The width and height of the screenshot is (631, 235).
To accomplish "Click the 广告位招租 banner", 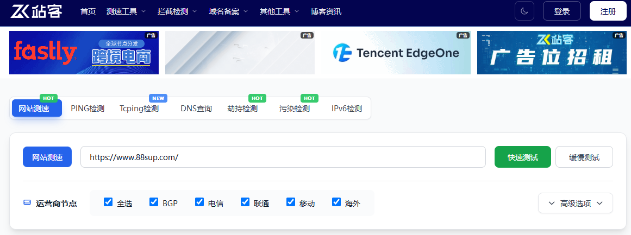I will point(551,53).
